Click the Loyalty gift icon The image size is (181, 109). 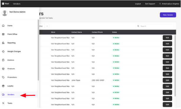(x=3, y=86)
